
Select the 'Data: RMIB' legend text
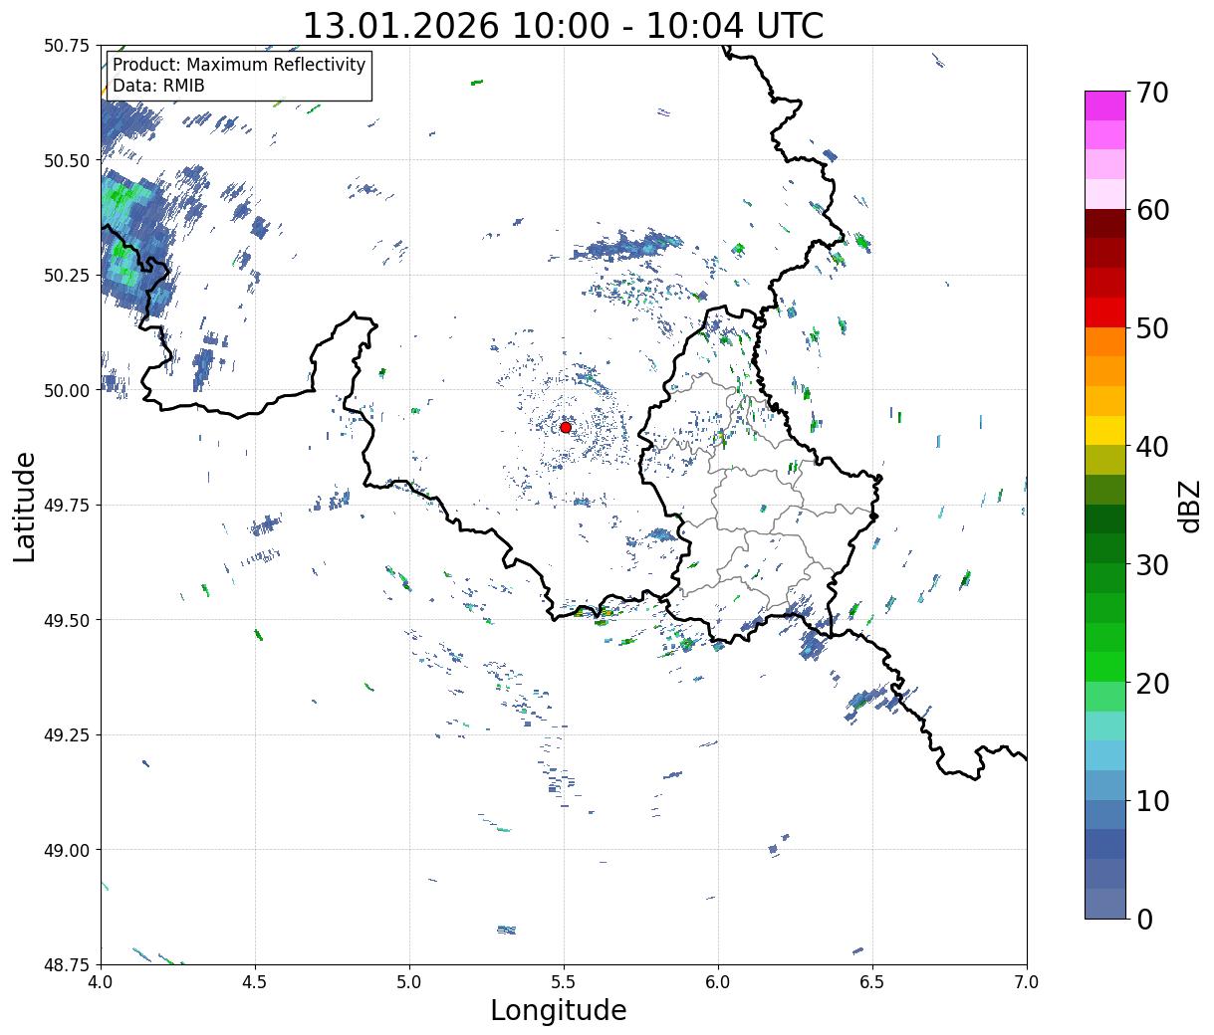tap(158, 86)
